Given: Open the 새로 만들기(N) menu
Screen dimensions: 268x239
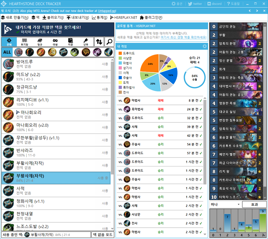Looking at the screenshot, I should [15, 17].
